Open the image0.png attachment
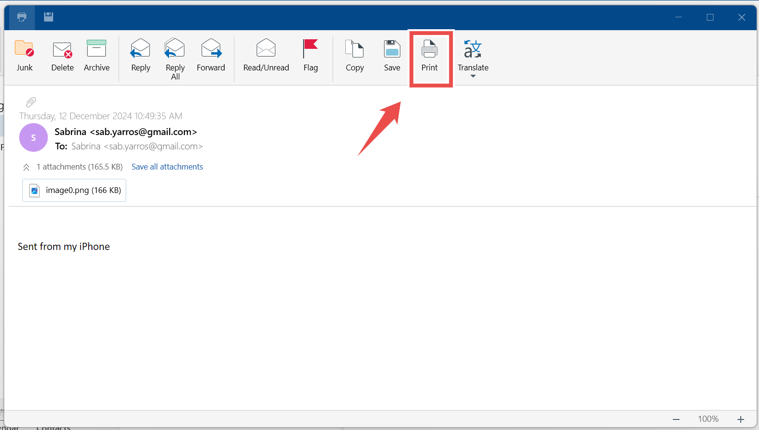The width and height of the screenshot is (759, 430). point(75,191)
